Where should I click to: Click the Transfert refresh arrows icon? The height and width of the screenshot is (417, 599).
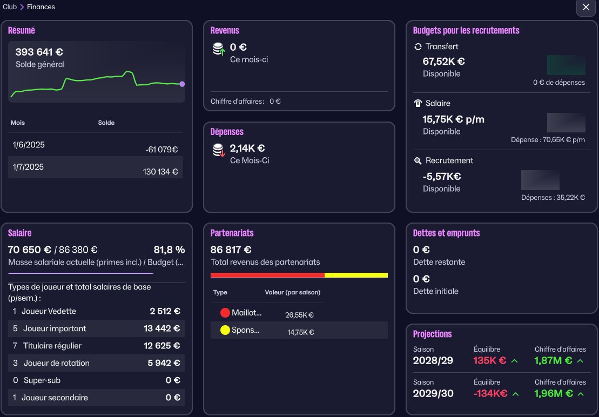tap(418, 46)
